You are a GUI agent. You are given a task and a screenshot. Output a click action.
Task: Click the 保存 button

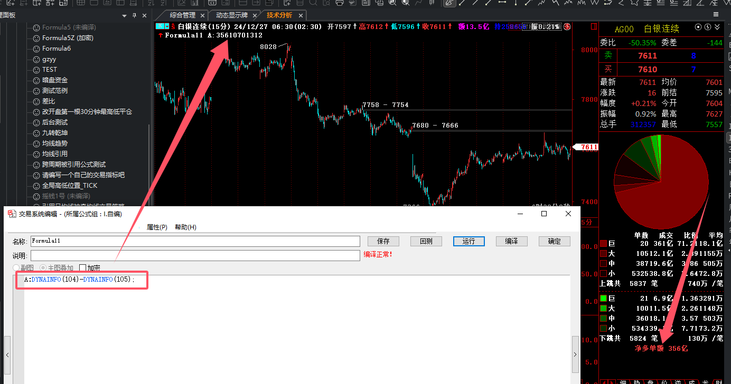(x=383, y=241)
